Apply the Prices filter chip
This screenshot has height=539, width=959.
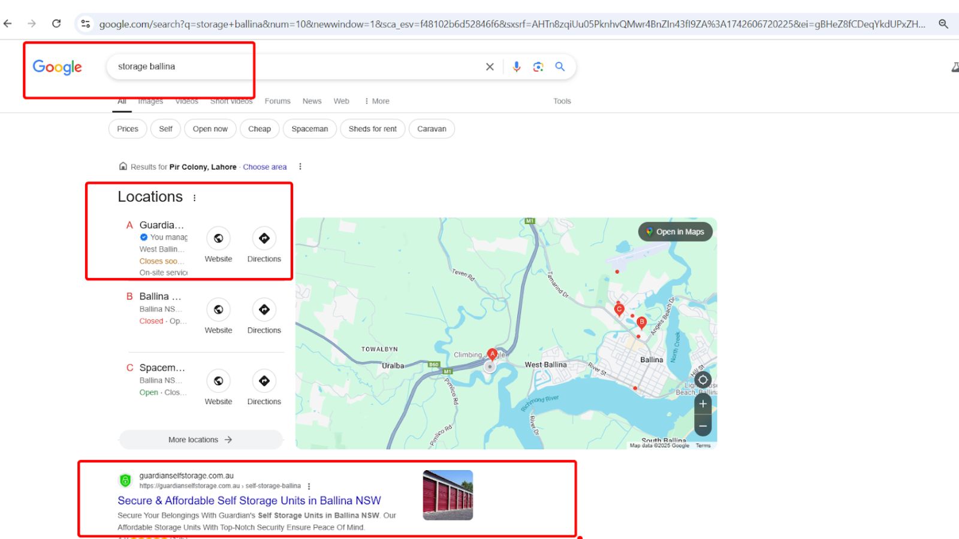(x=128, y=129)
